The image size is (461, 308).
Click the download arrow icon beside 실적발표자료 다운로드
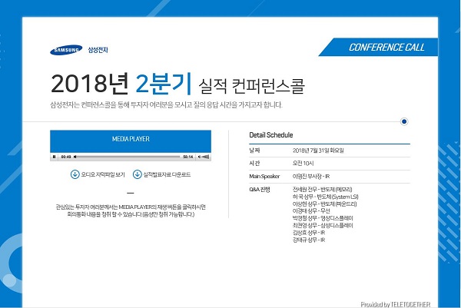[x=137, y=174]
